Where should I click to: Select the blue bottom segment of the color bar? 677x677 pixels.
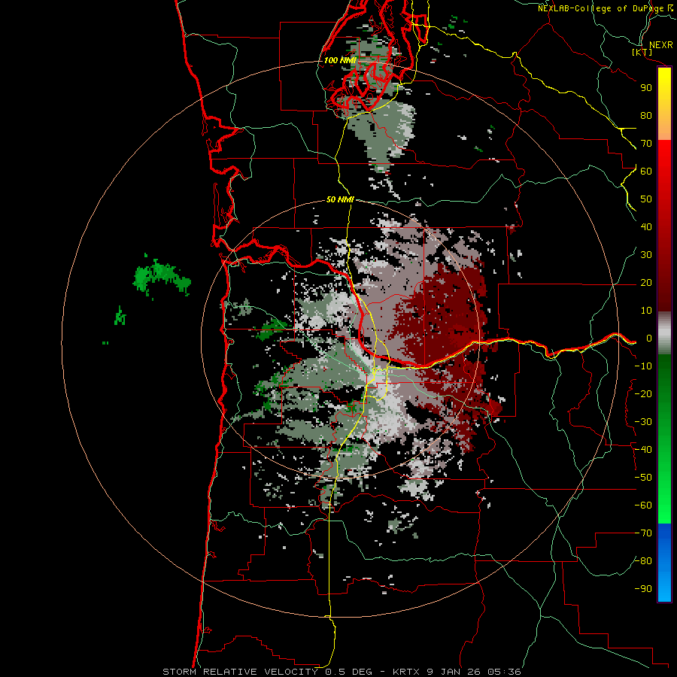[664, 563]
